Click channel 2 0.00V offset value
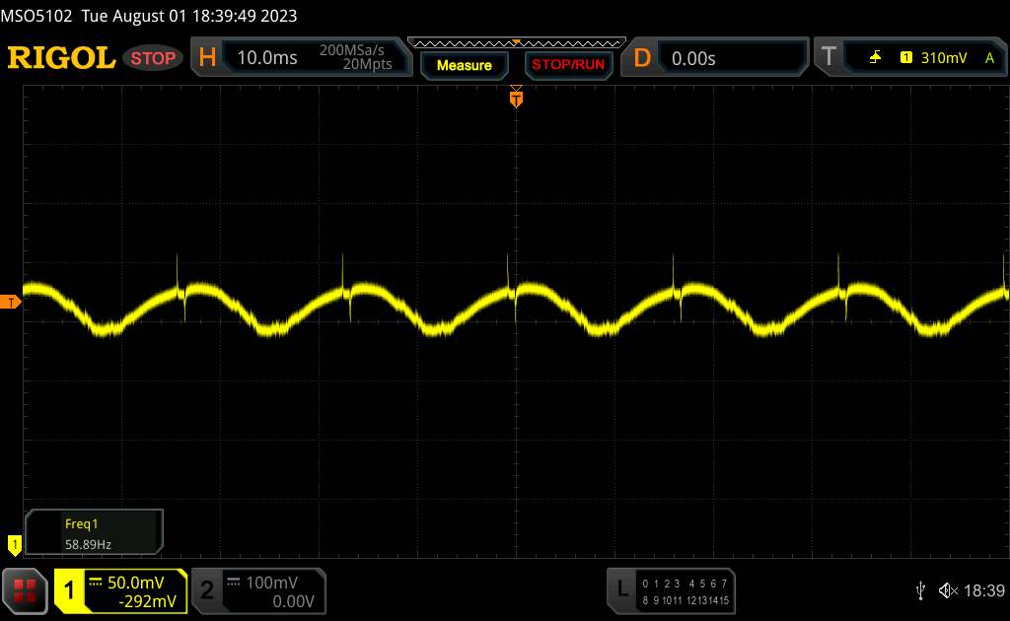Viewport: 1010px width, 621px height. pyautogui.click(x=293, y=601)
